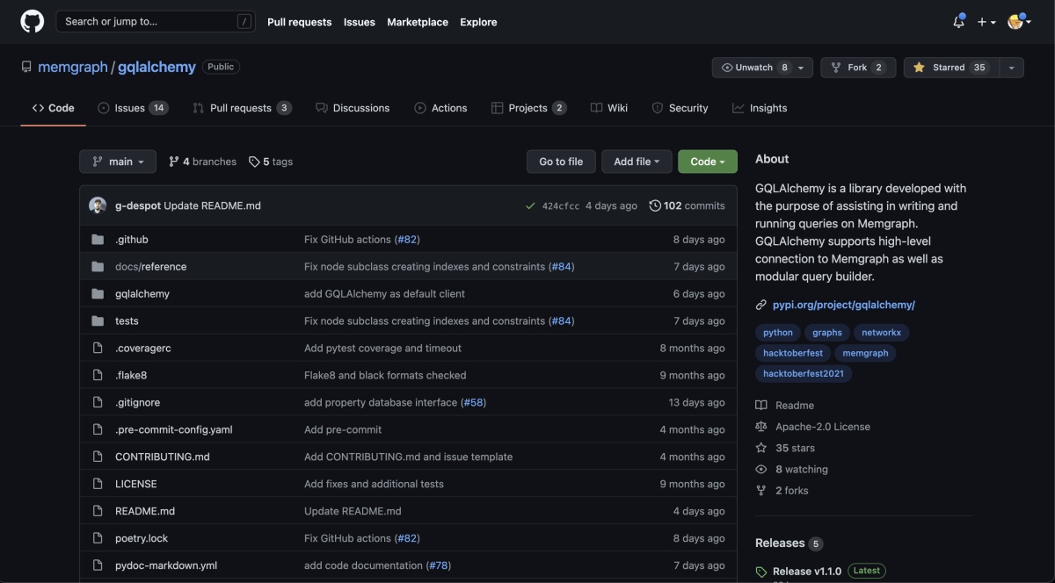This screenshot has height=583, width=1055.
Task: Click g-despot's avatar in commit bar
Action: click(x=98, y=205)
